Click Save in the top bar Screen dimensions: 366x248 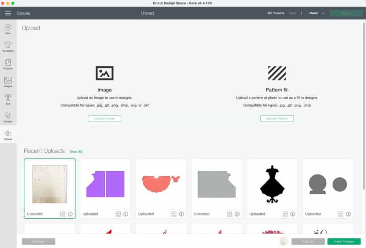292,13
